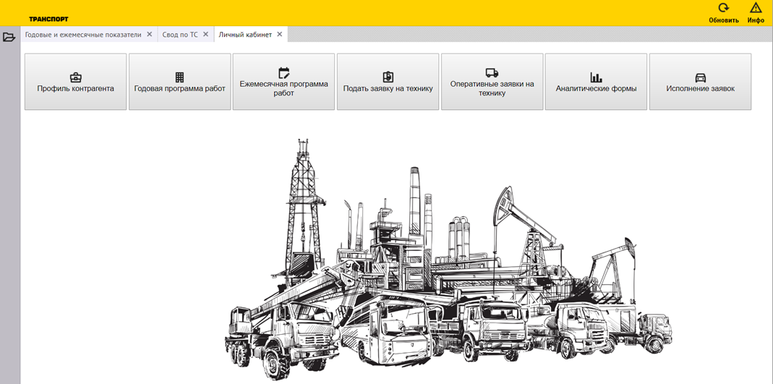Switch to the Свод по ТС tab
Viewport: 773px width, 384px height.
[179, 35]
